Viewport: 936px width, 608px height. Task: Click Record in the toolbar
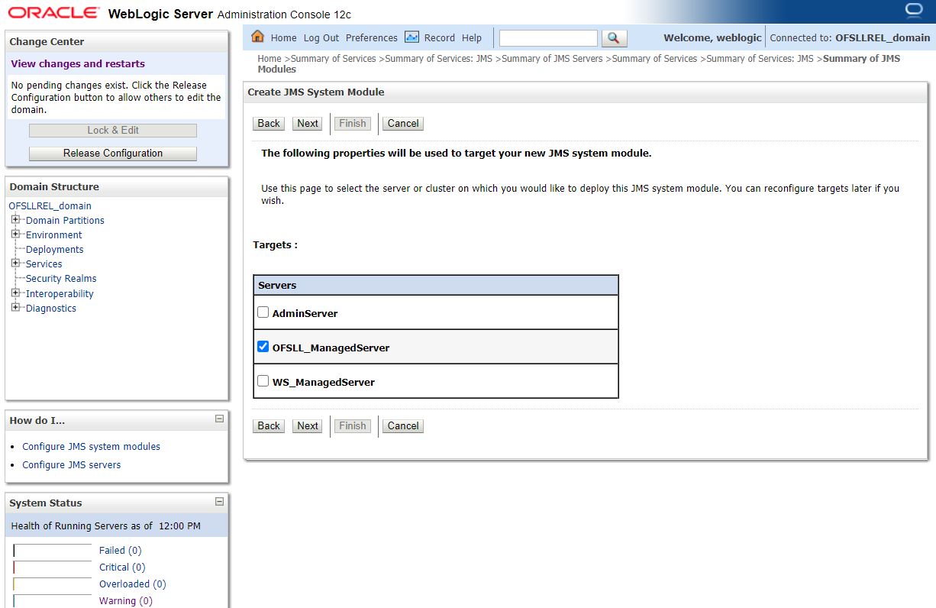[440, 37]
